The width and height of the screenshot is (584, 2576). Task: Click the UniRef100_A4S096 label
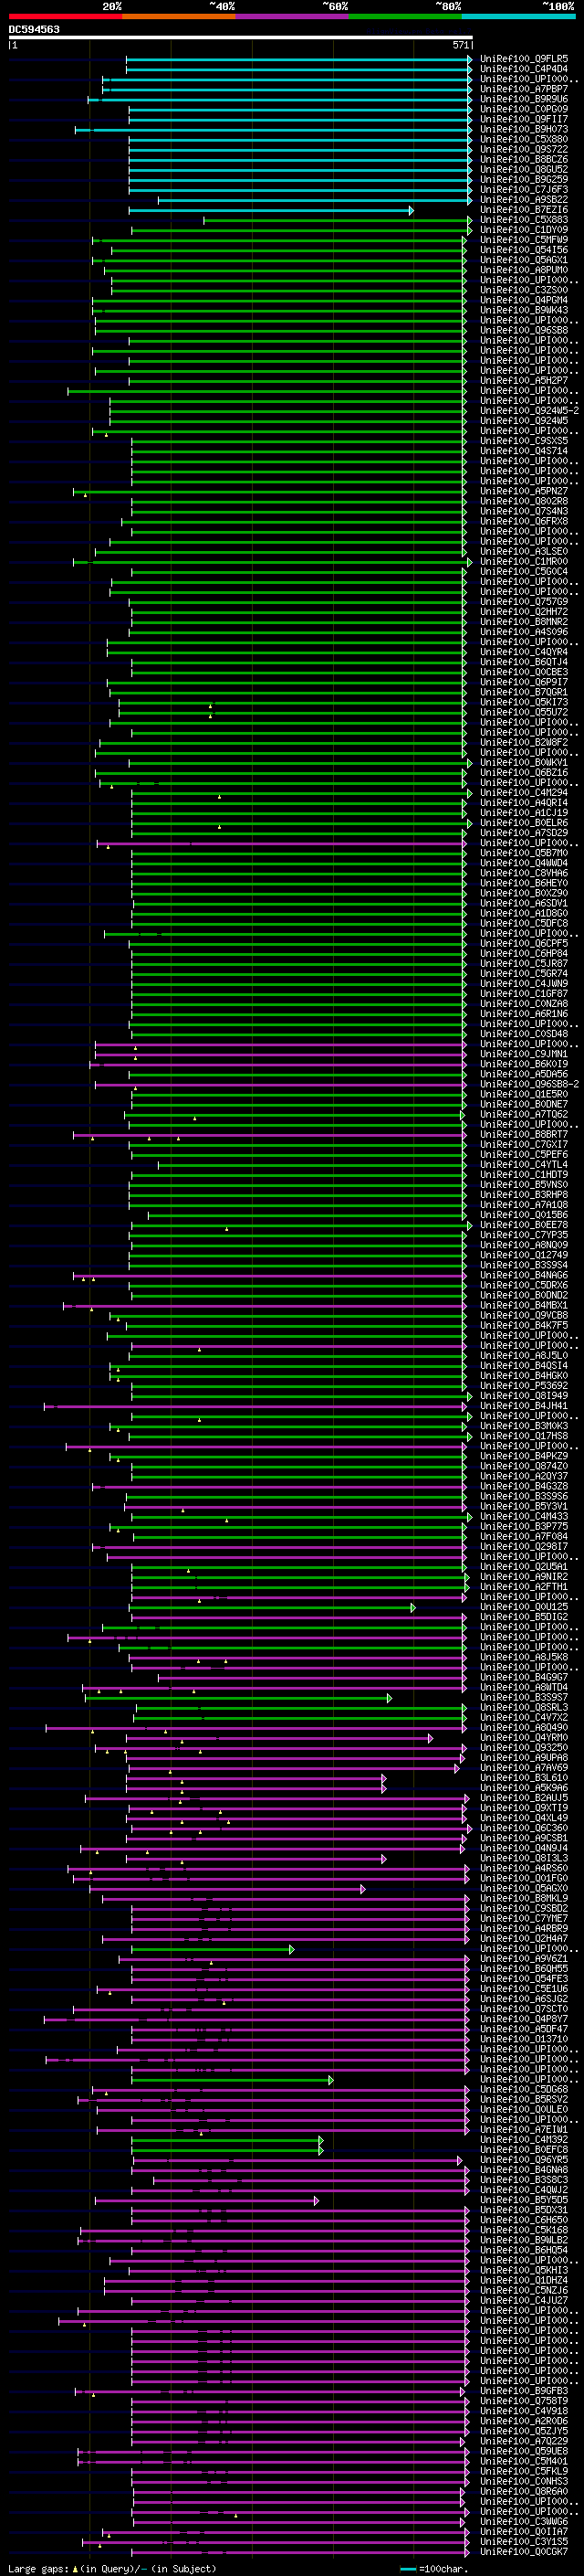[524, 632]
